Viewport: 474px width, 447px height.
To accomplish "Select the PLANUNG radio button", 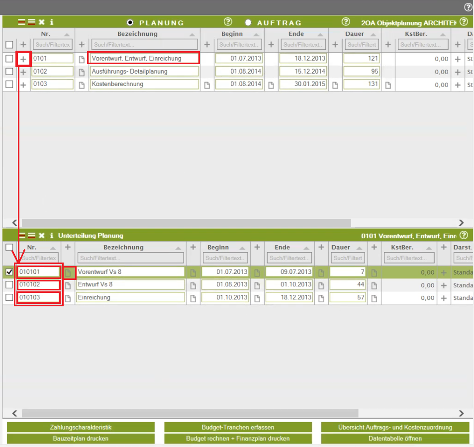I will click(130, 22).
